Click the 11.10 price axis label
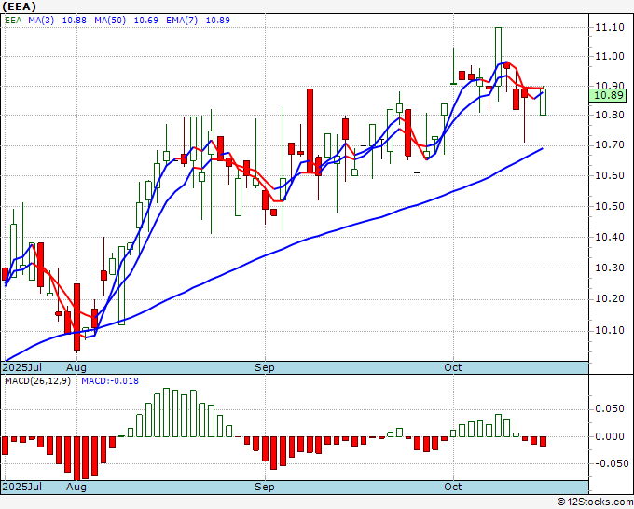This screenshot has width=634, height=509. [x=610, y=27]
